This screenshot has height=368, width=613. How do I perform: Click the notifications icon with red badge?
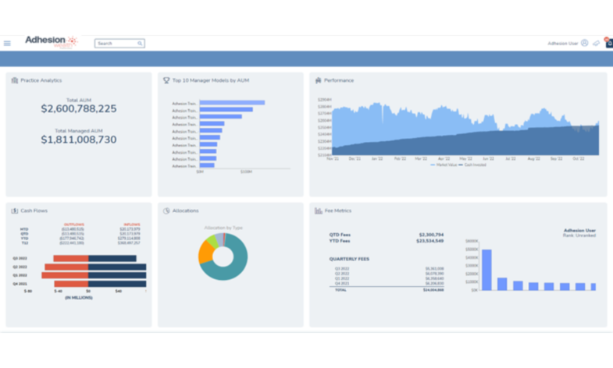coord(609,43)
